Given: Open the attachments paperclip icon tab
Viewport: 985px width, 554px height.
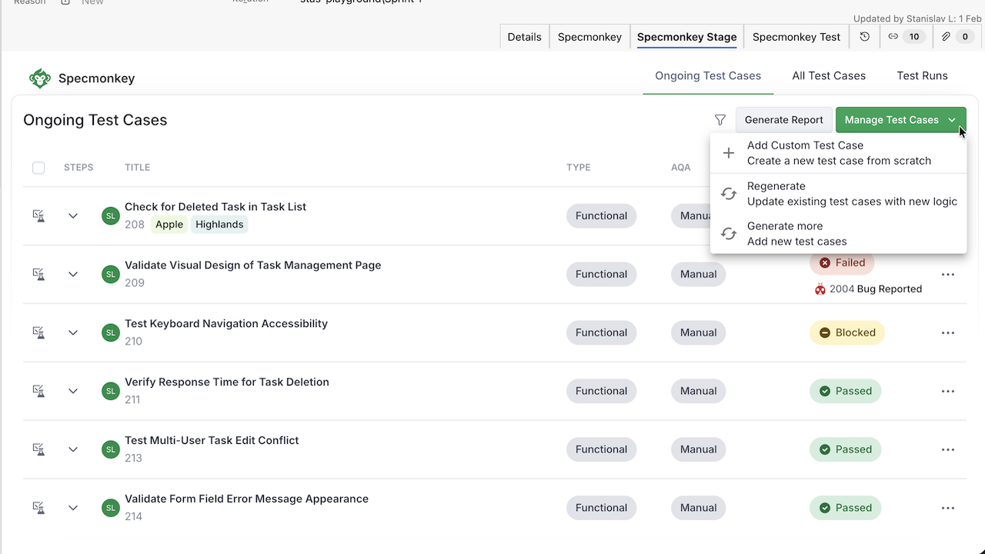Looking at the screenshot, I should pyautogui.click(x=955, y=37).
